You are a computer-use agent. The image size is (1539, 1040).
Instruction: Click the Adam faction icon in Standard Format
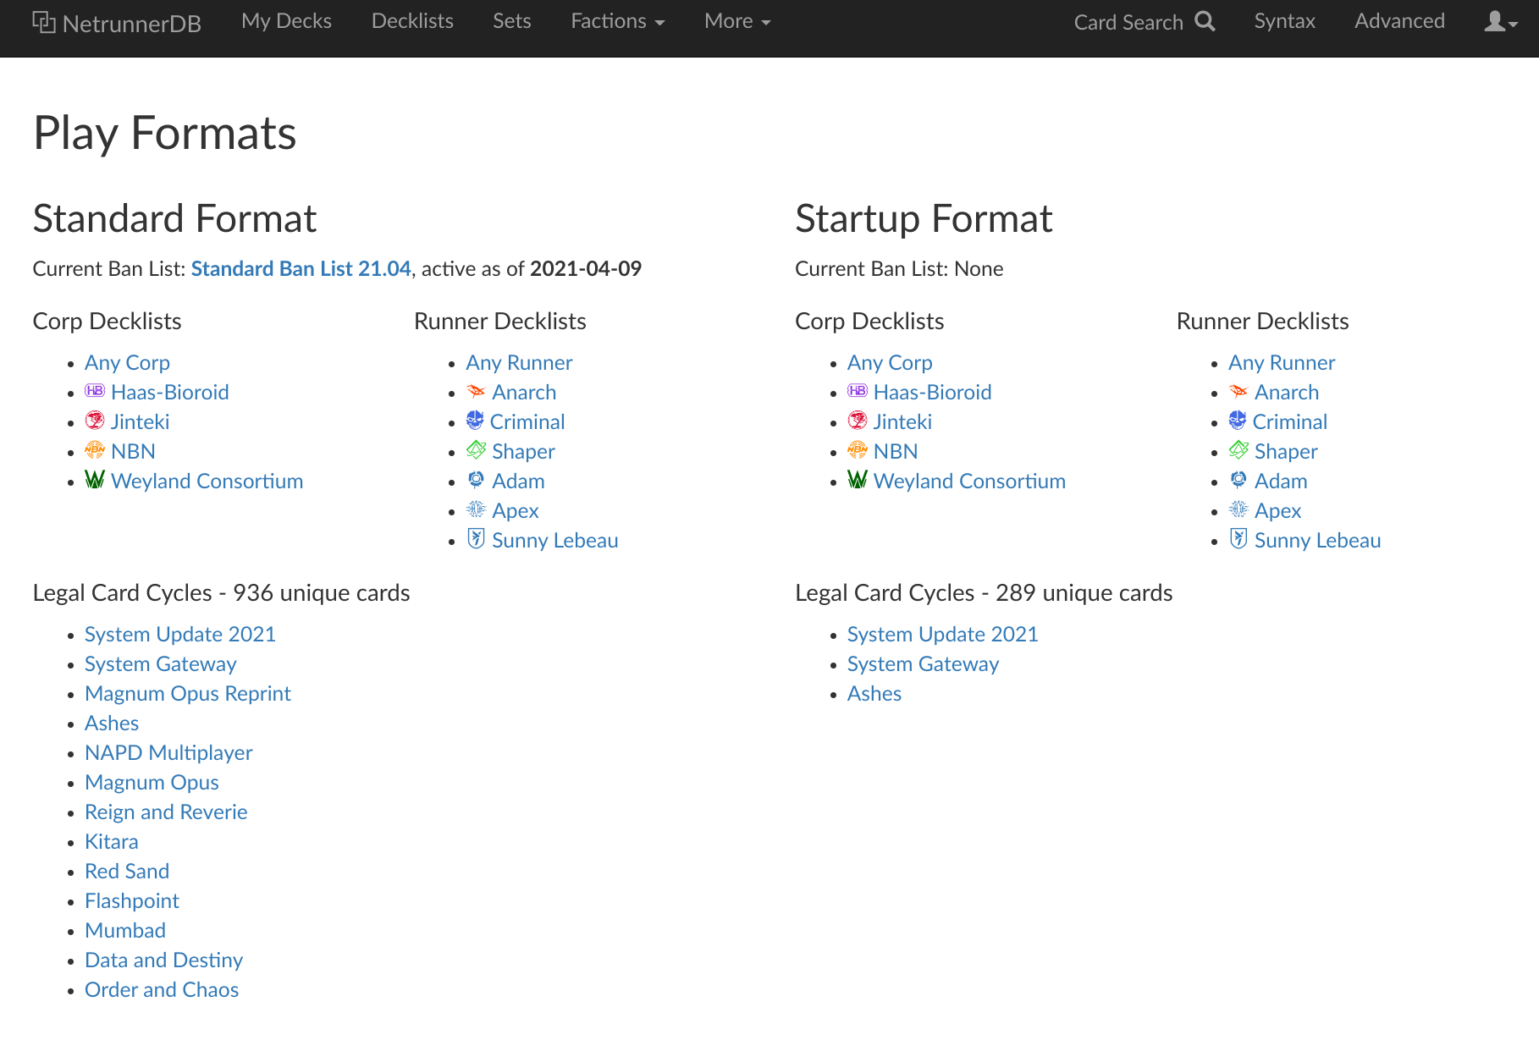[x=476, y=480]
